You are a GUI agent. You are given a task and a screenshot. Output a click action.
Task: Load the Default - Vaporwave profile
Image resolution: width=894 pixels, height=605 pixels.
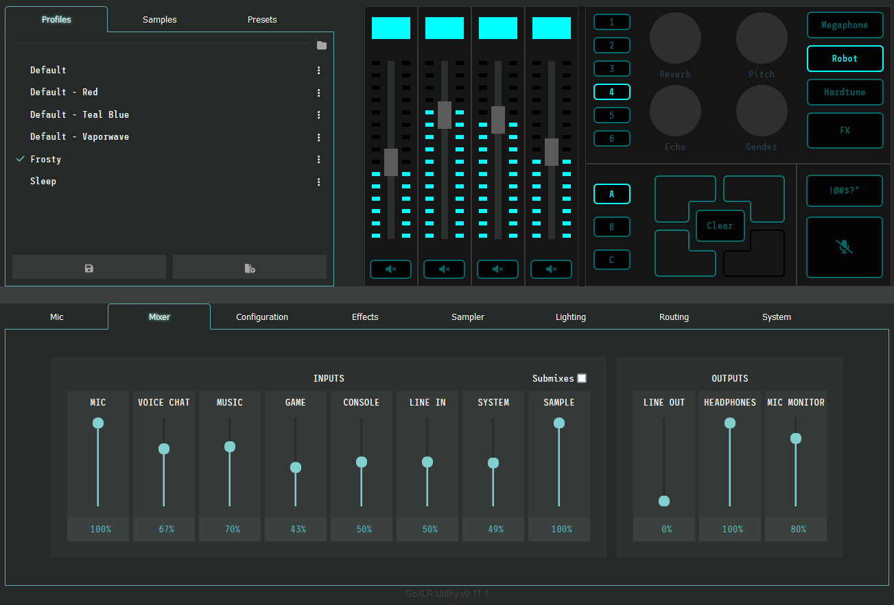coord(80,136)
